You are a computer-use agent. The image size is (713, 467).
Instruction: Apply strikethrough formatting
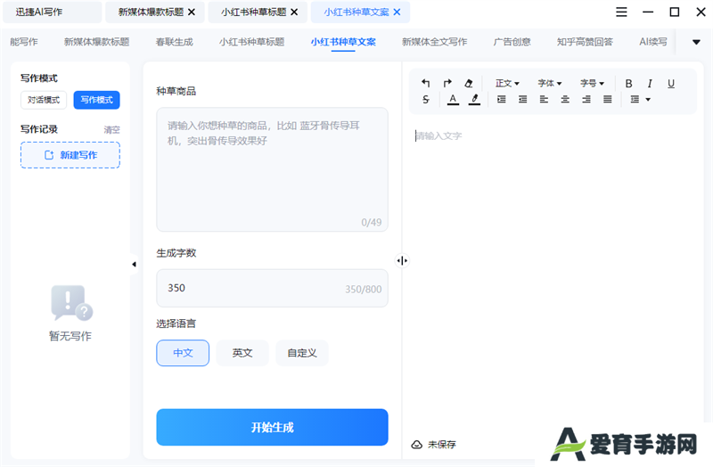click(426, 99)
